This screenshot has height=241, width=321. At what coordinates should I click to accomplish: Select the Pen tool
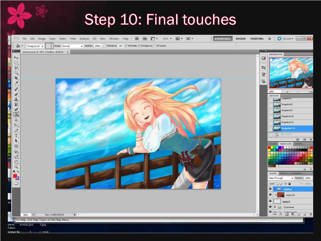click(x=16, y=131)
